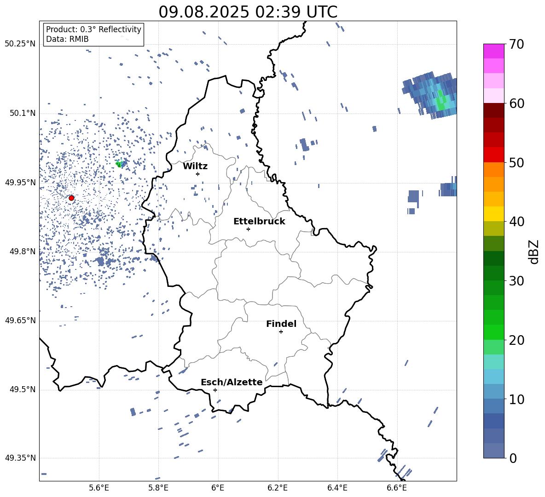Screen dimensions: 545x497
Task: Click the 60 value on the colorbar
Action: pos(516,103)
